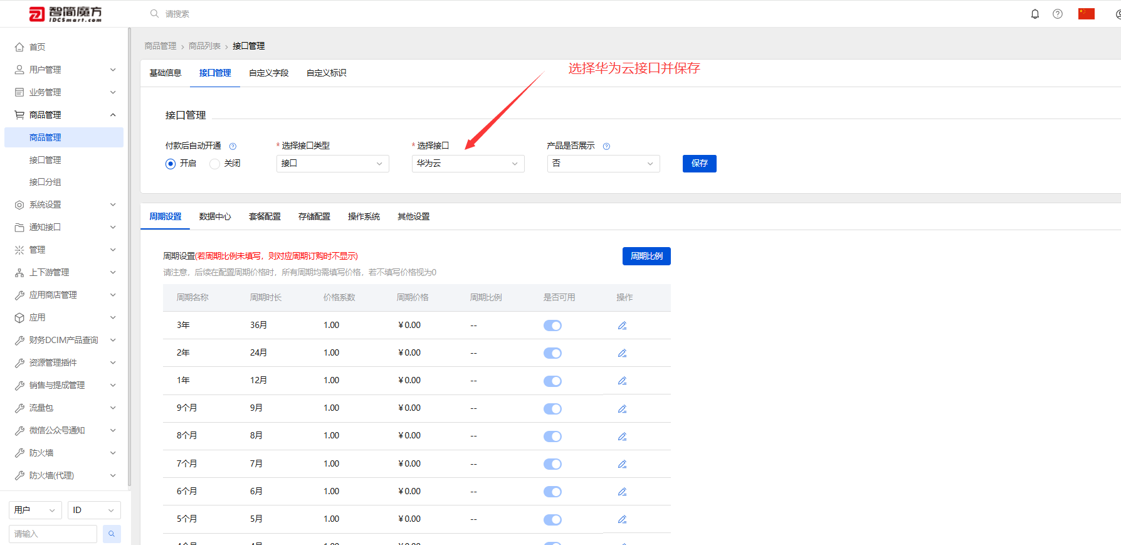Image resolution: width=1121 pixels, height=545 pixels.
Task: Click the 周期比例 button
Action: [x=646, y=256]
